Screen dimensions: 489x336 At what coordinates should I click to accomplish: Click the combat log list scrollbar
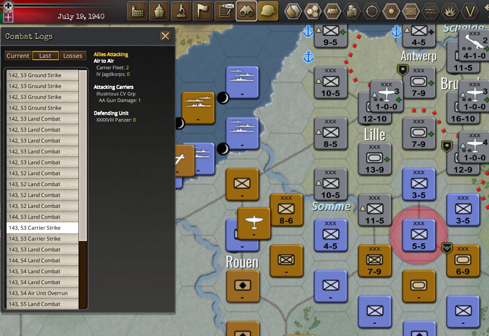(82, 156)
